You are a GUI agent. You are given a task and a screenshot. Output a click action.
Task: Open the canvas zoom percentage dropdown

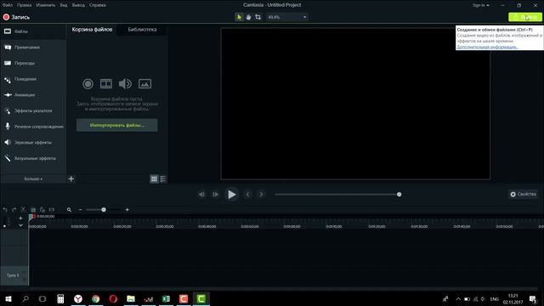[x=287, y=17]
